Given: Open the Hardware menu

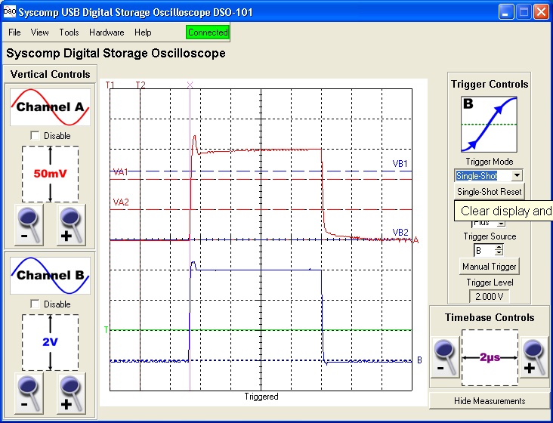Looking at the screenshot, I should [x=107, y=32].
